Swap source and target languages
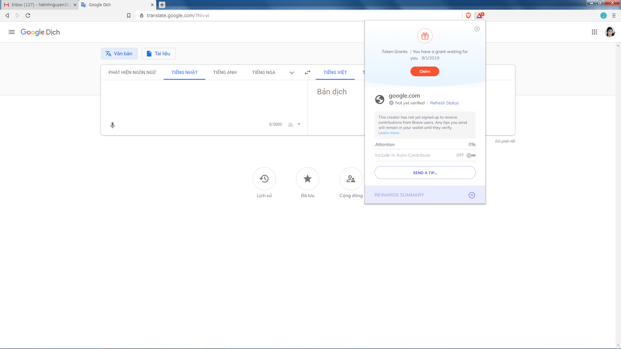621x349 pixels. point(307,72)
